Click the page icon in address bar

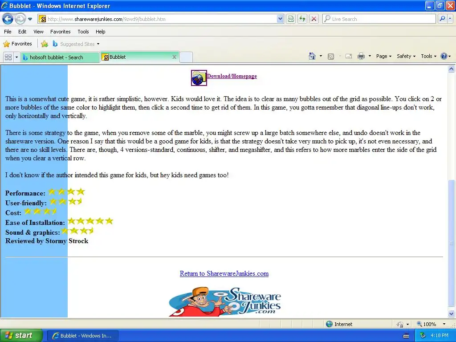coord(42,19)
